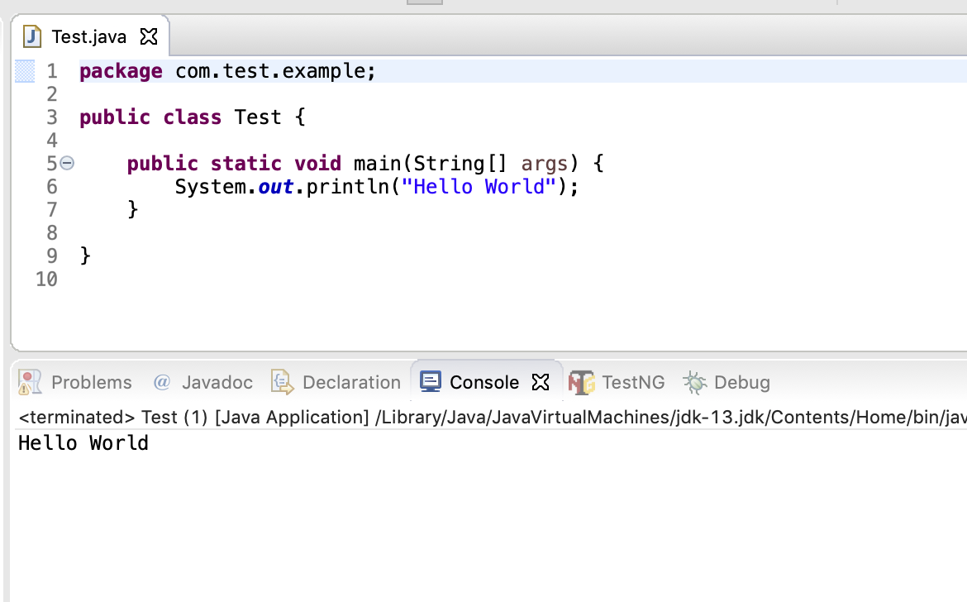967x602 pixels.
Task: Select the Test.java editor tab
Action: pos(87,35)
